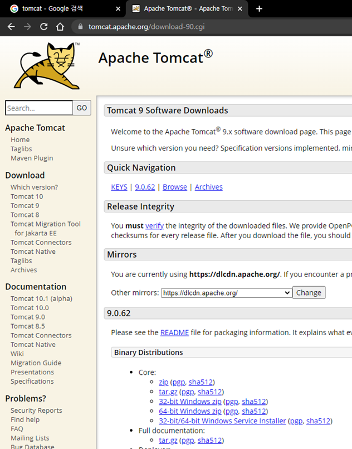Select Tomcat 9 under Download
This screenshot has height=449, width=352.
point(25,206)
